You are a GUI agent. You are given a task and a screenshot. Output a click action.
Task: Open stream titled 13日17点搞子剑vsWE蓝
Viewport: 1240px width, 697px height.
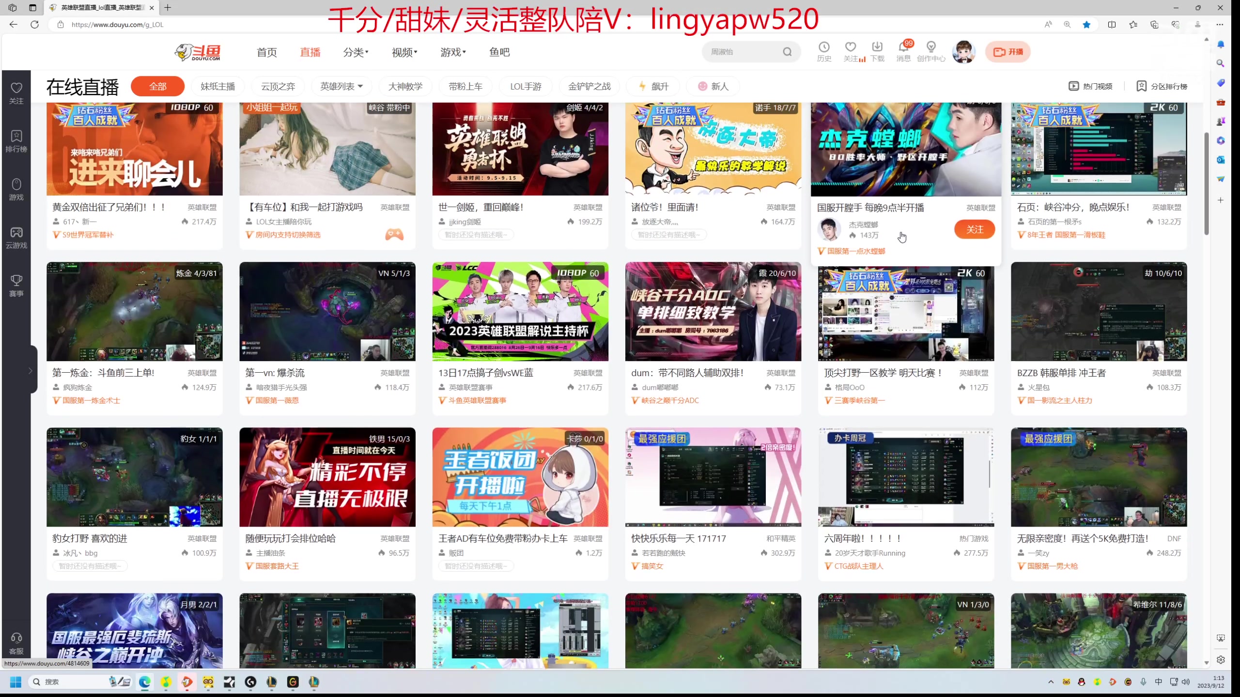[486, 373]
